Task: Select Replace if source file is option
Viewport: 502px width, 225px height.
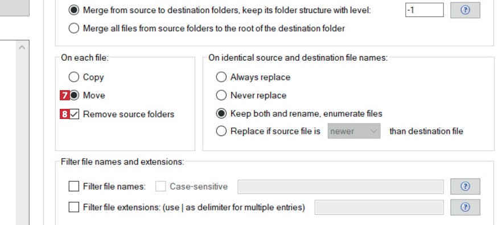Action: (x=221, y=131)
